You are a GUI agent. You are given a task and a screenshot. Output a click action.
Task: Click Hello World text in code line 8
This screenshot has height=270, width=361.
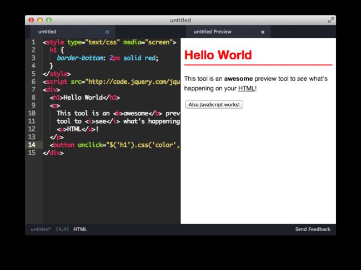pyautogui.click(x=83, y=98)
